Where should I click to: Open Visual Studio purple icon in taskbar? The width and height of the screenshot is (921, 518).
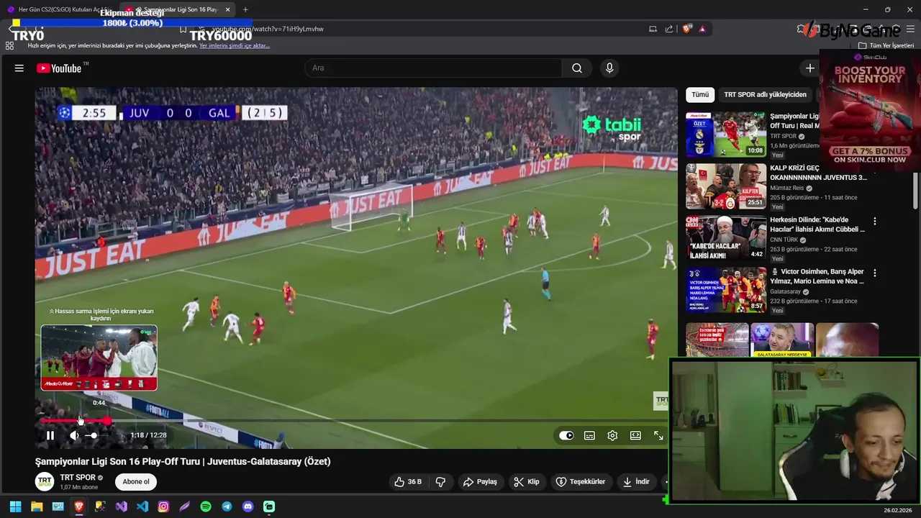tap(121, 506)
